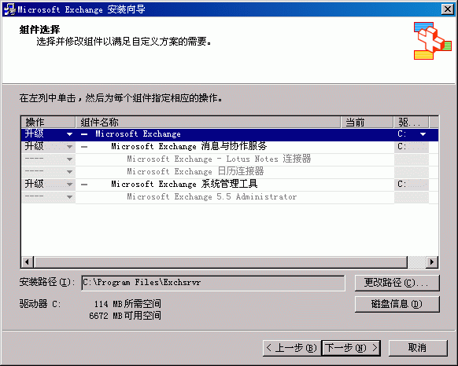
Task: Click the 操作 column header
Action: pos(48,123)
